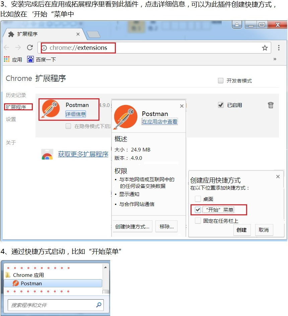Show hidden bookmarks via the chevron
288x316 pixels.
coord(275,59)
